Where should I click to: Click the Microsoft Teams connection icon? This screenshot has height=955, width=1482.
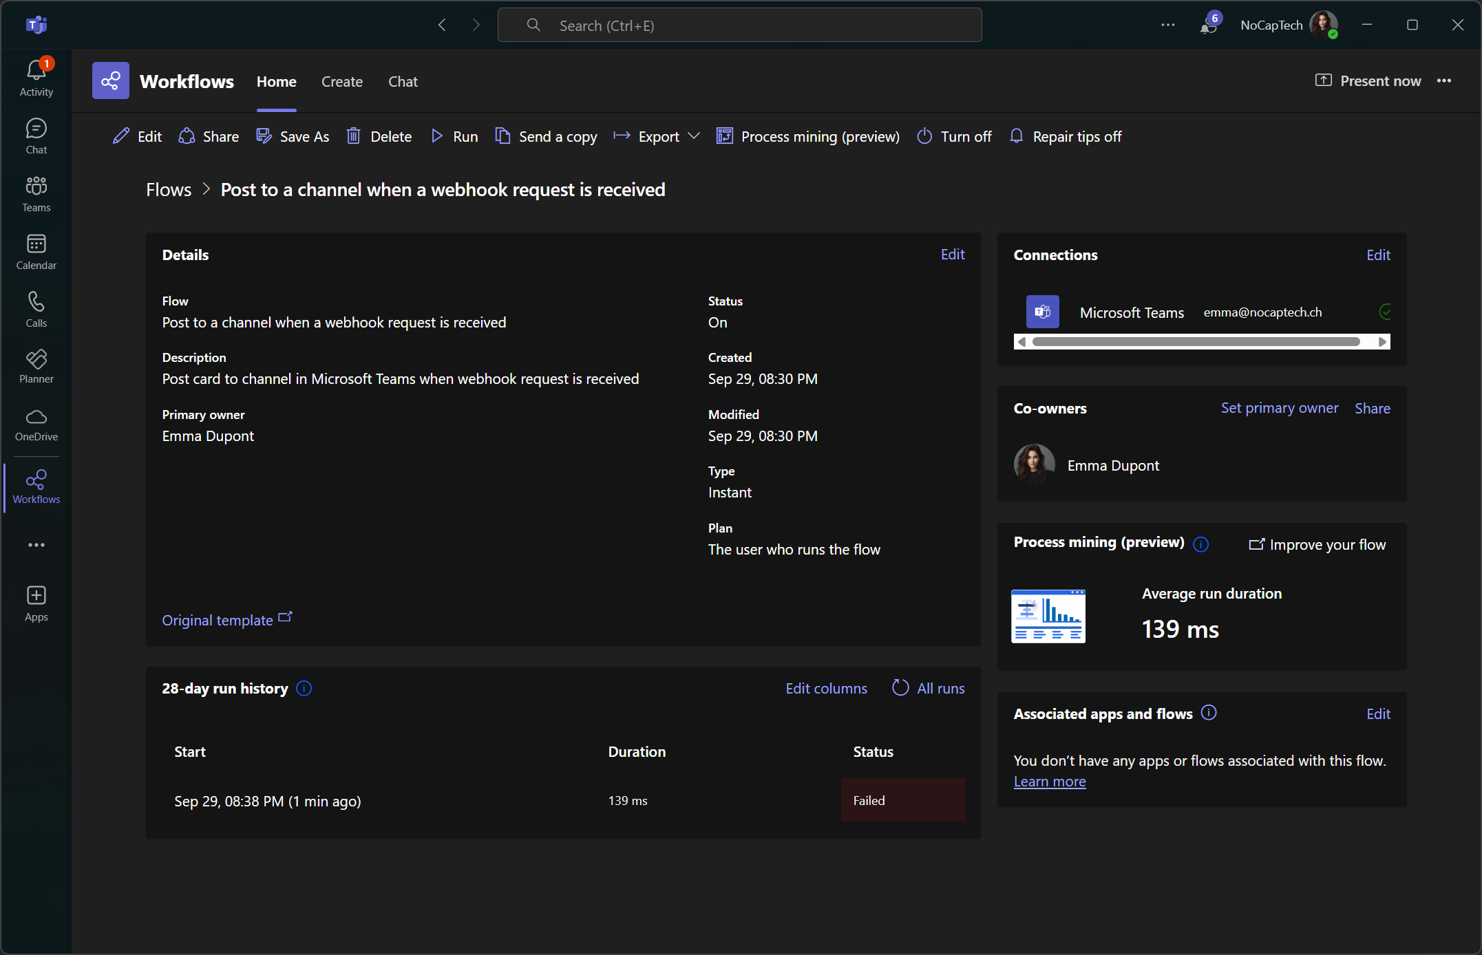(1042, 312)
